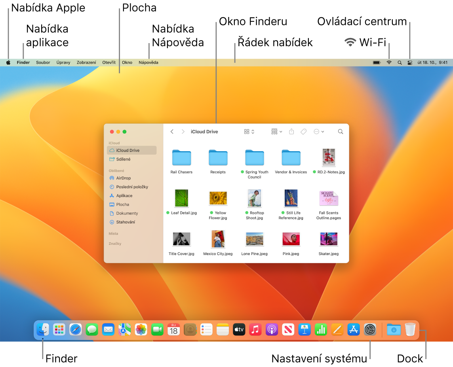Click the Tags icon in the Finder toolbar

coord(303,131)
